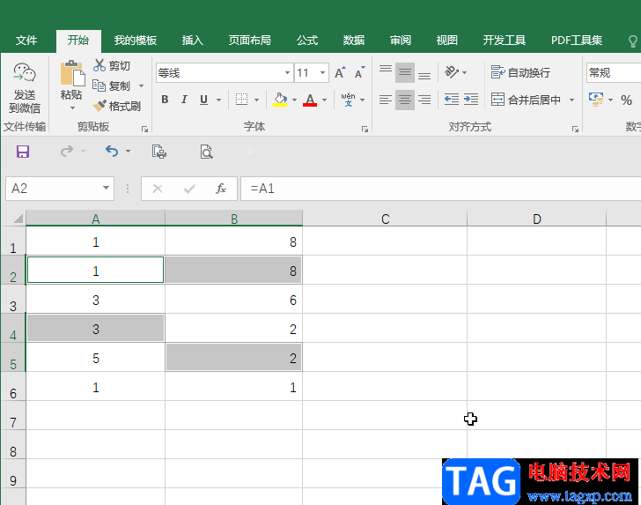Click the accounting number format icon
This screenshot has width=641, height=505.
596,100
